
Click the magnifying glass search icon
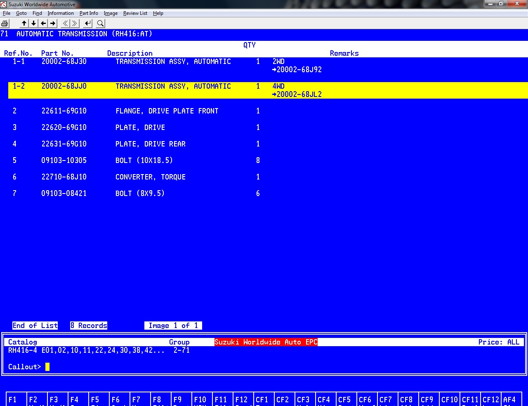[x=101, y=24]
